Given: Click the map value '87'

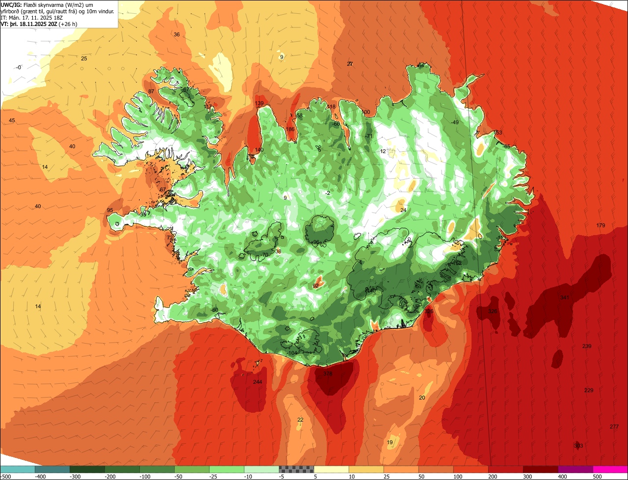Looking at the screenshot, I should 151,92.
